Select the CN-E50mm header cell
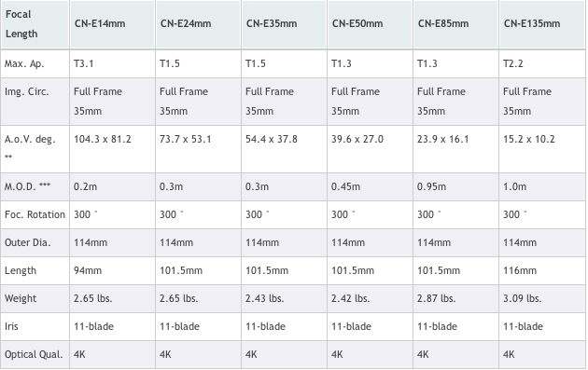588x370 pixels. pyautogui.click(x=370, y=24)
